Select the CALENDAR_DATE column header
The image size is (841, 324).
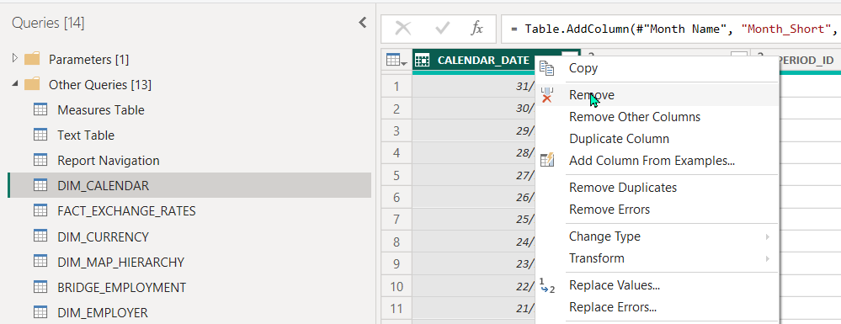click(x=483, y=60)
